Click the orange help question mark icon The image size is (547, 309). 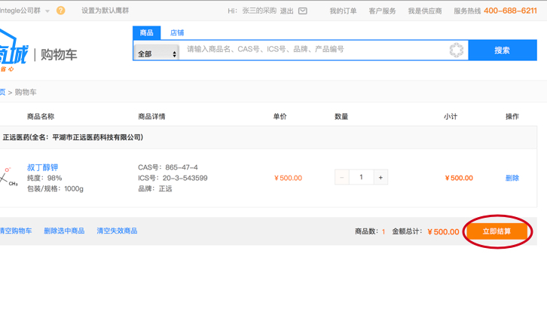[x=61, y=11]
